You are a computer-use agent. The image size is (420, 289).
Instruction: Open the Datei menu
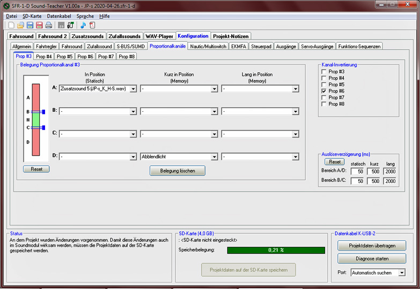click(11, 16)
